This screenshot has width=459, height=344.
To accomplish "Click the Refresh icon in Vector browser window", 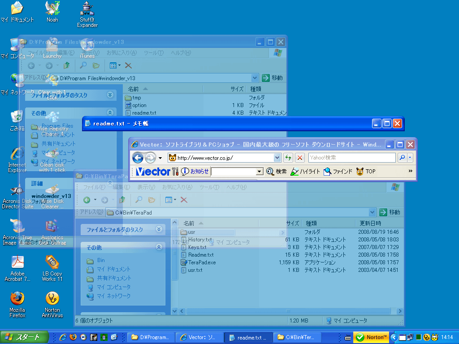I will (x=288, y=158).
